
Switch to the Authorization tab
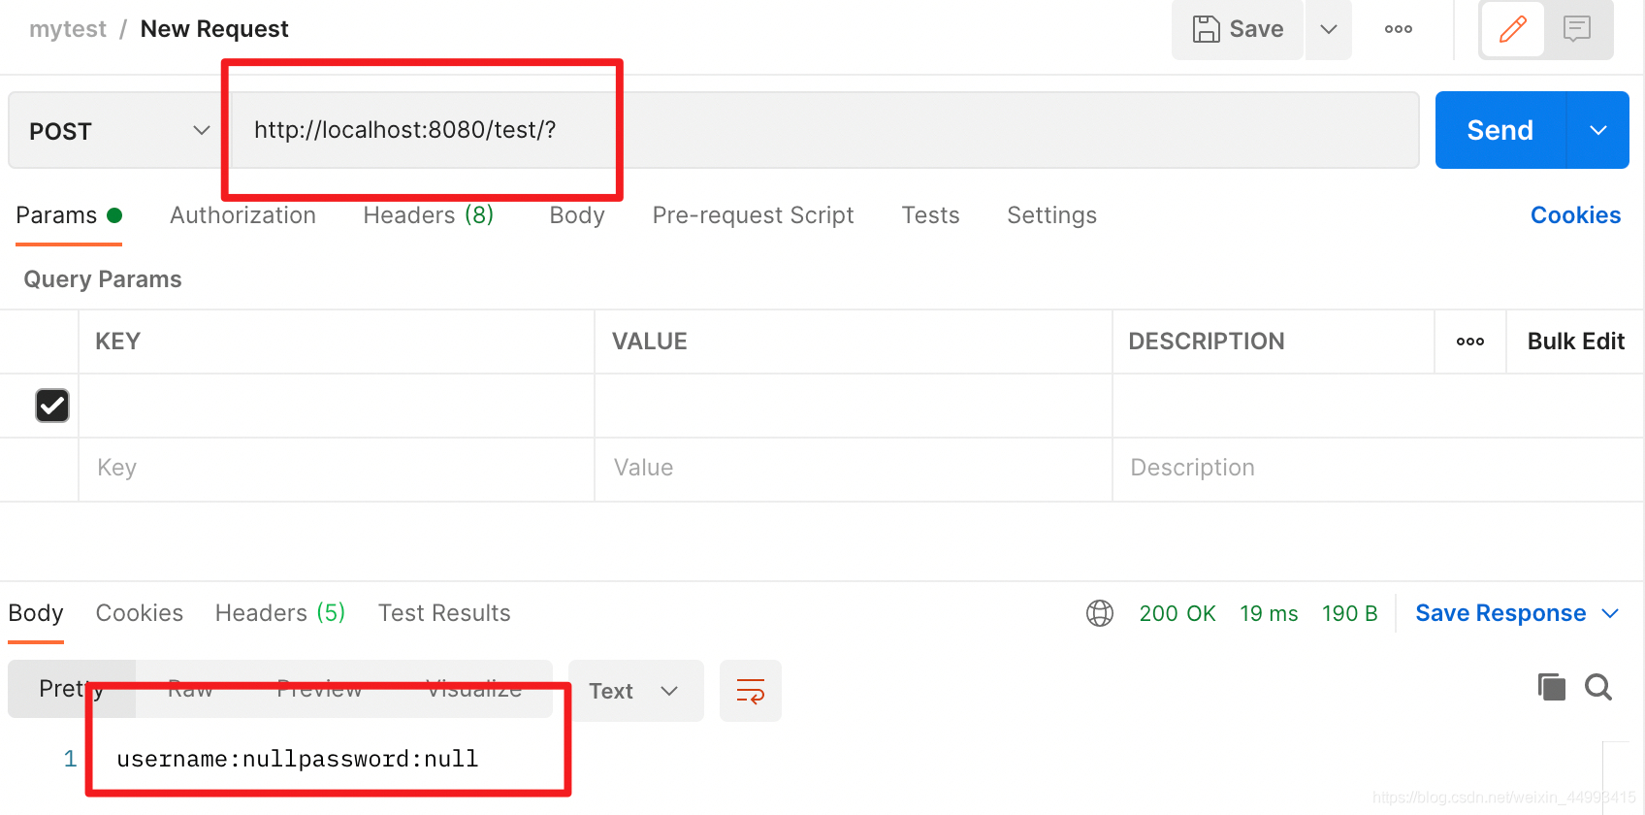[242, 215]
